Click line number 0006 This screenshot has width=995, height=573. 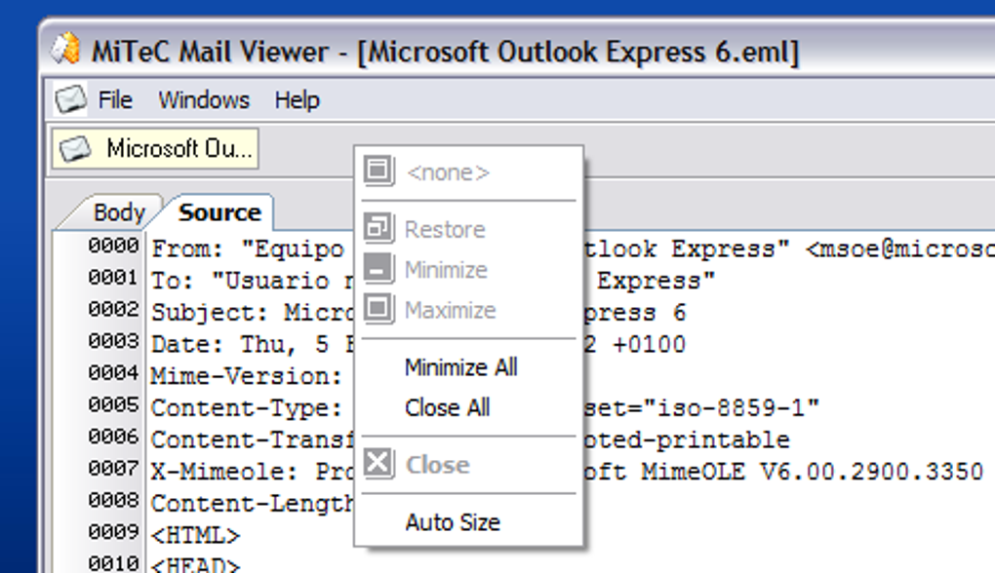(113, 437)
